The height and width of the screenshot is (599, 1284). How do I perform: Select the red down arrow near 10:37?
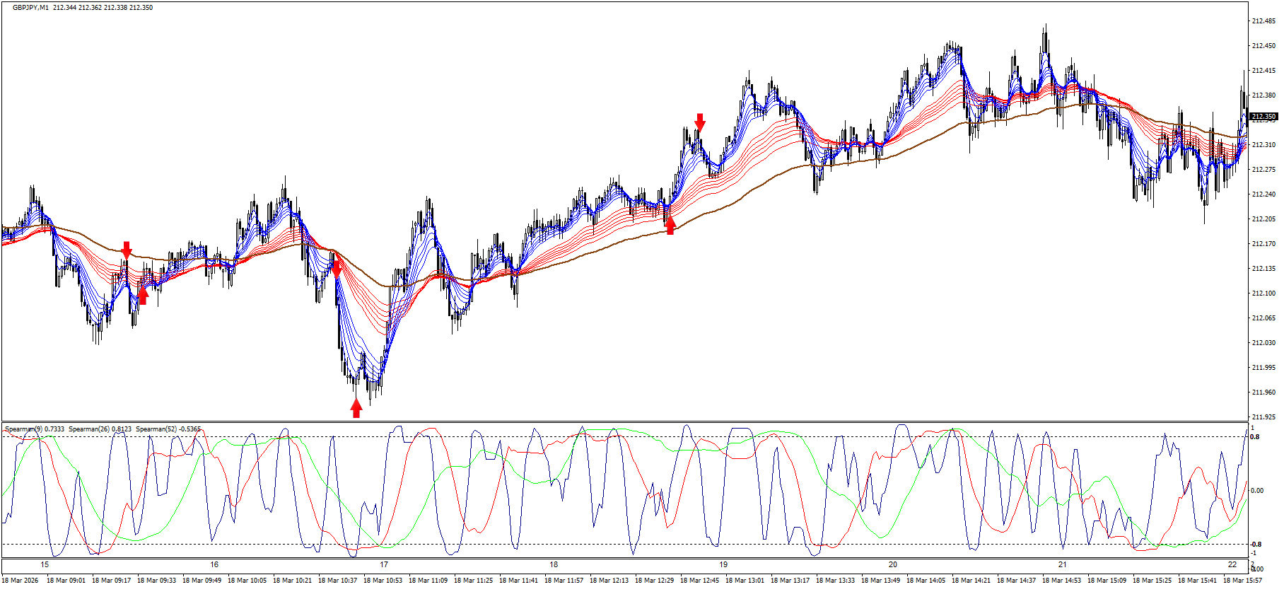click(x=337, y=268)
